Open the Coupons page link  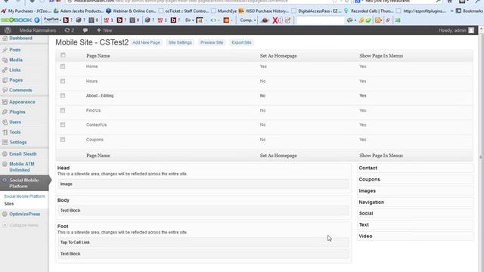pyautogui.click(x=95, y=140)
